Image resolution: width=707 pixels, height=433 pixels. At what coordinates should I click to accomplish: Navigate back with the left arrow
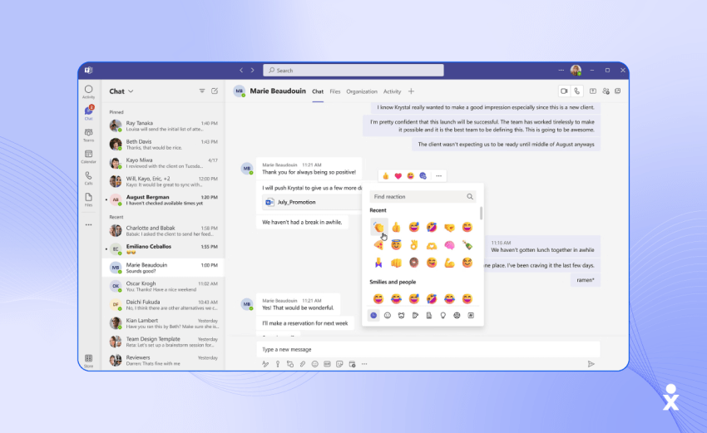[241, 71]
